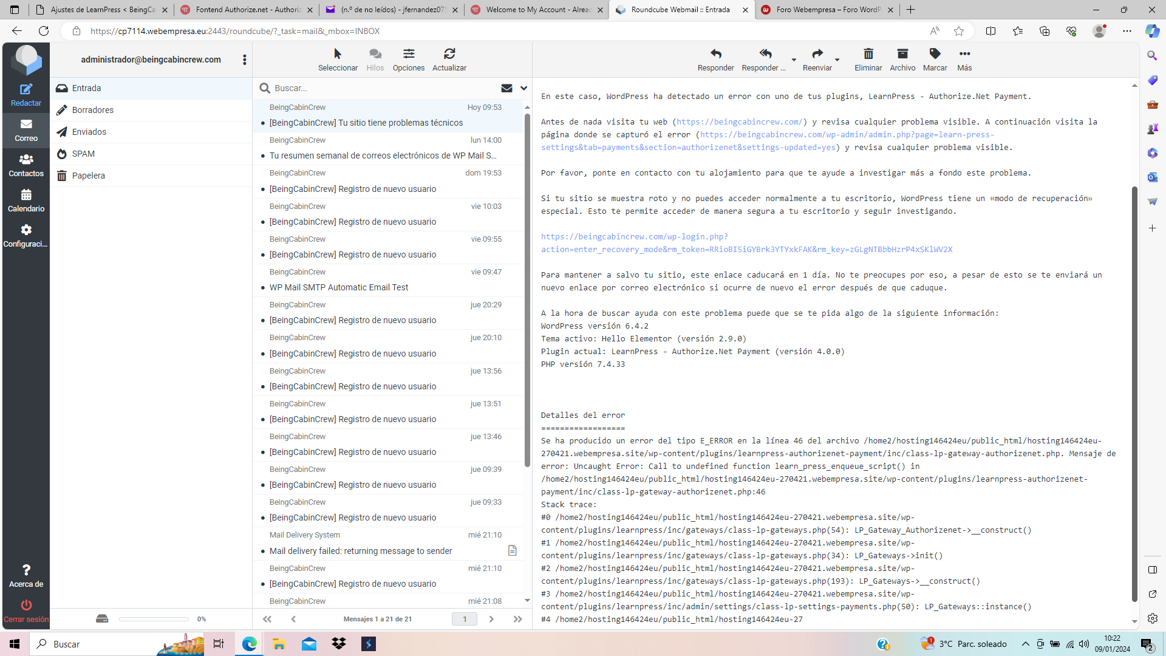Image resolution: width=1166 pixels, height=656 pixels.
Task: Click the Marcar tag icon
Action: (x=935, y=54)
